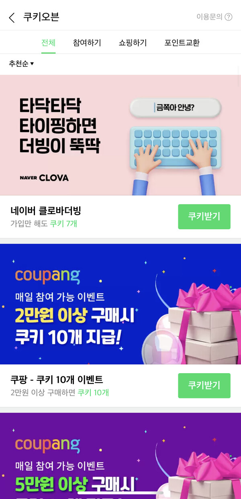Viewport: 241px width, 499px height.
Task: Open the 이용문의 link
Action: click(x=209, y=17)
